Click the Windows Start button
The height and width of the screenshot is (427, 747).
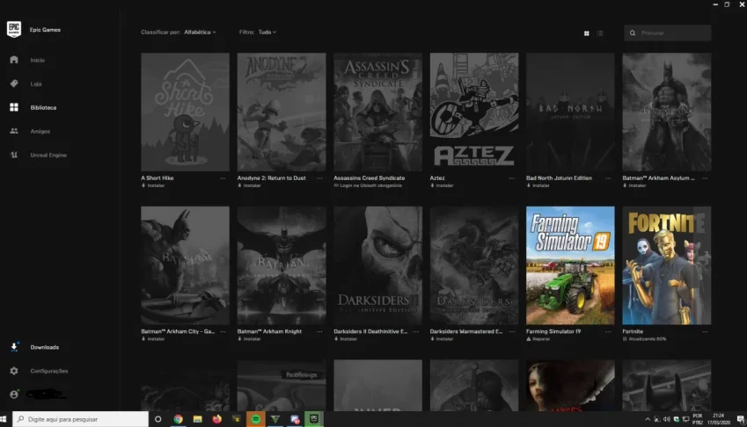[x=4, y=419]
